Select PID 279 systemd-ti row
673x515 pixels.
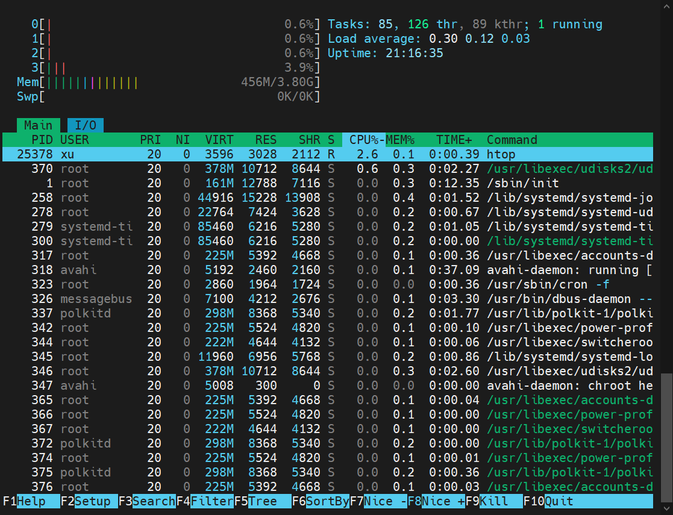coord(328,226)
